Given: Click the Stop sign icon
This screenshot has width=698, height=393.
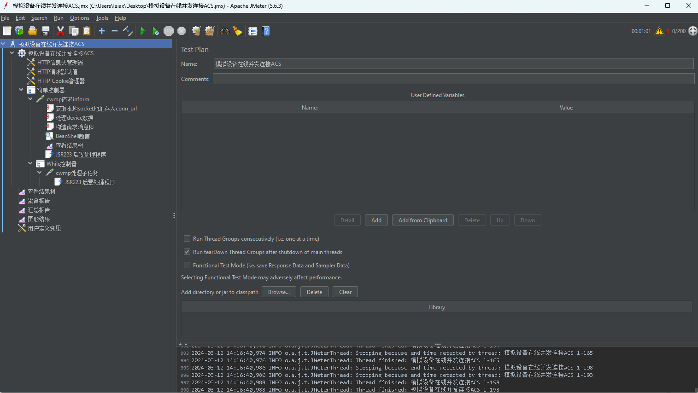Looking at the screenshot, I should coord(169,31).
